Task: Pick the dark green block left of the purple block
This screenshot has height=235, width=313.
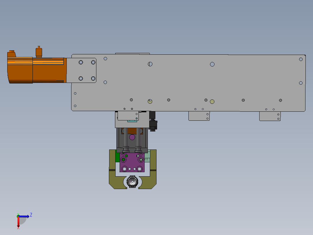Action: coord(117,157)
